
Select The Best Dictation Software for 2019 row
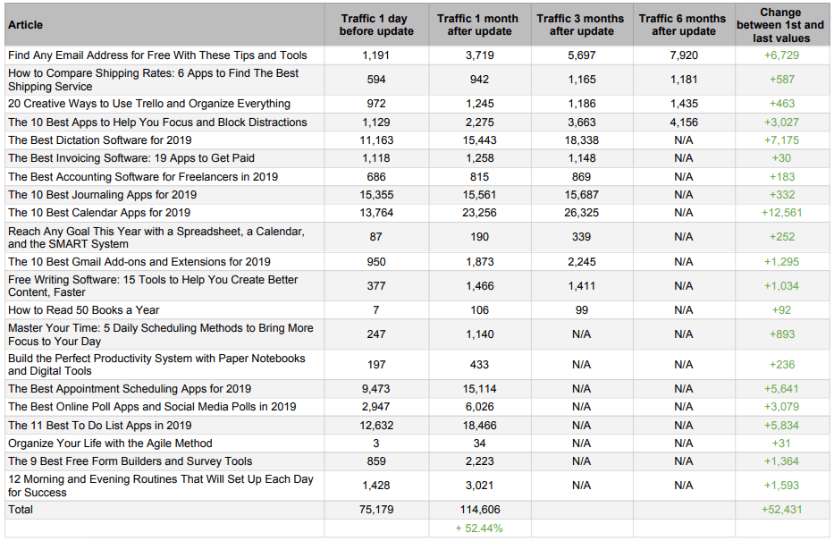pyautogui.click(x=417, y=140)
